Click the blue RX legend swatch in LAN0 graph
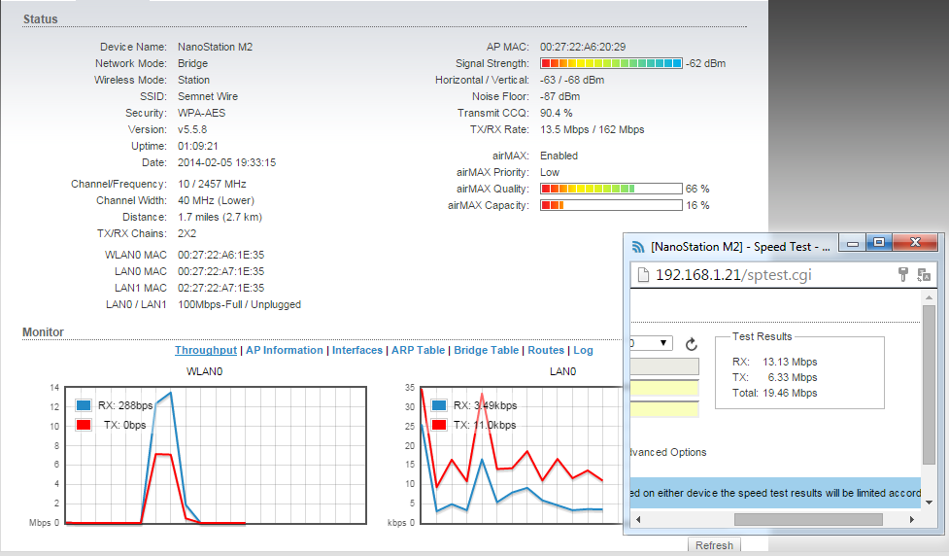The height and width of the screenshot is (556, 949). (x=439, y=405)
